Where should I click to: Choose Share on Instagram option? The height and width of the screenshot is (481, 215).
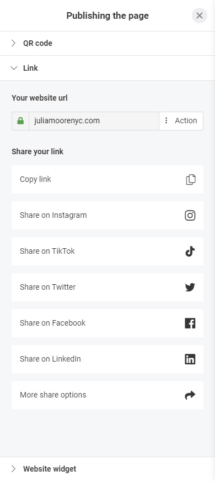coord(108,216)
